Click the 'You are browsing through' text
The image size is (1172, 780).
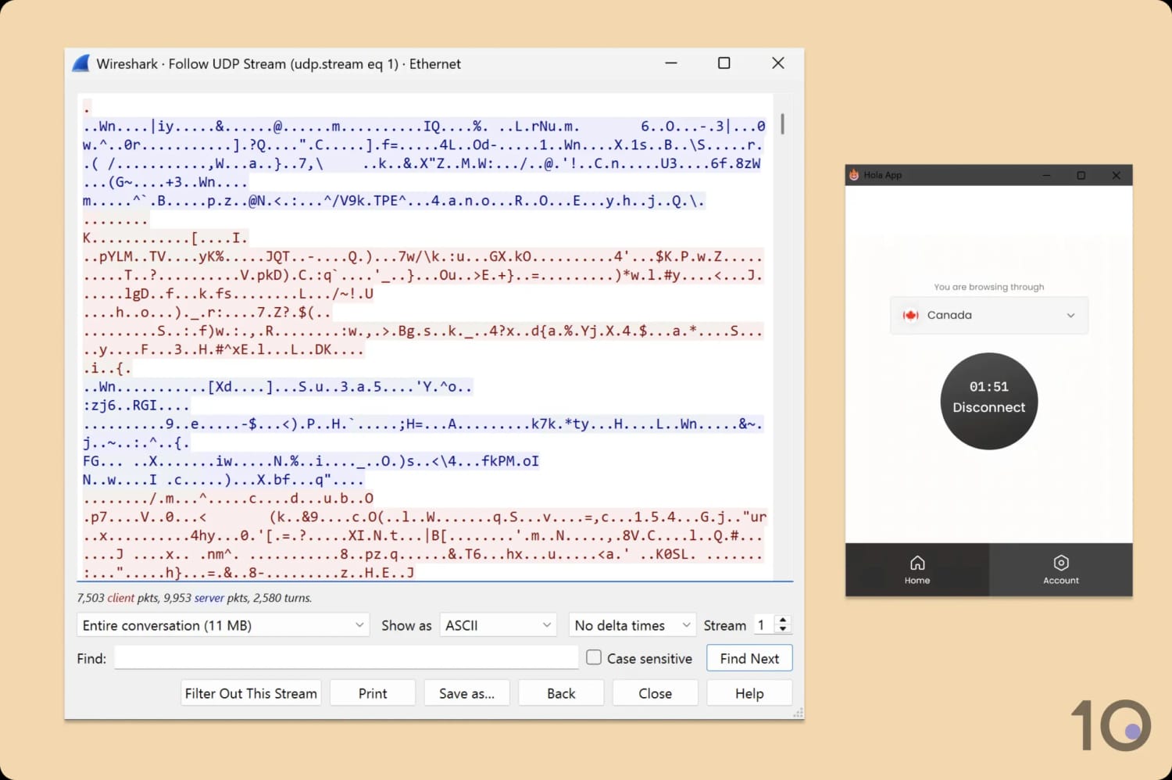pyautogui.click(x=989, y=287)
